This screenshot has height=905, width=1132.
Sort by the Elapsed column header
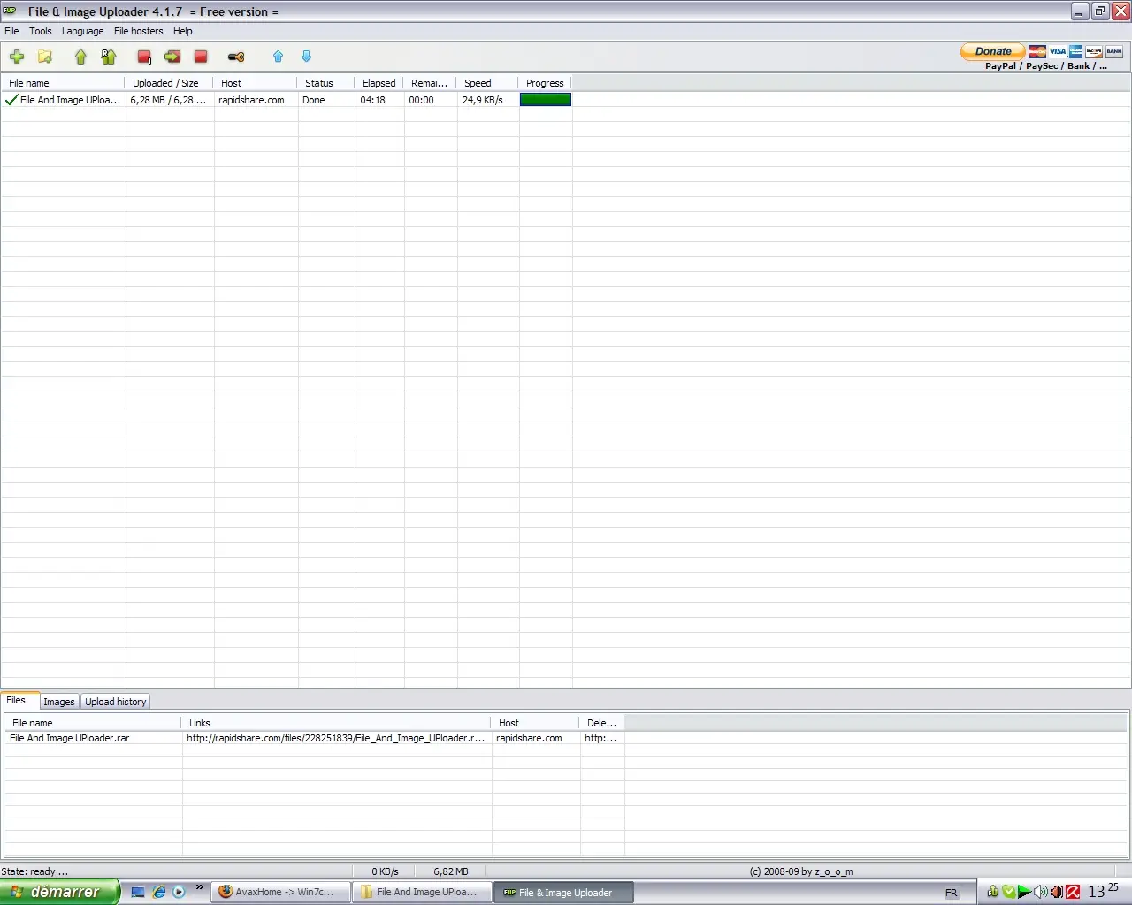[379, 83]
